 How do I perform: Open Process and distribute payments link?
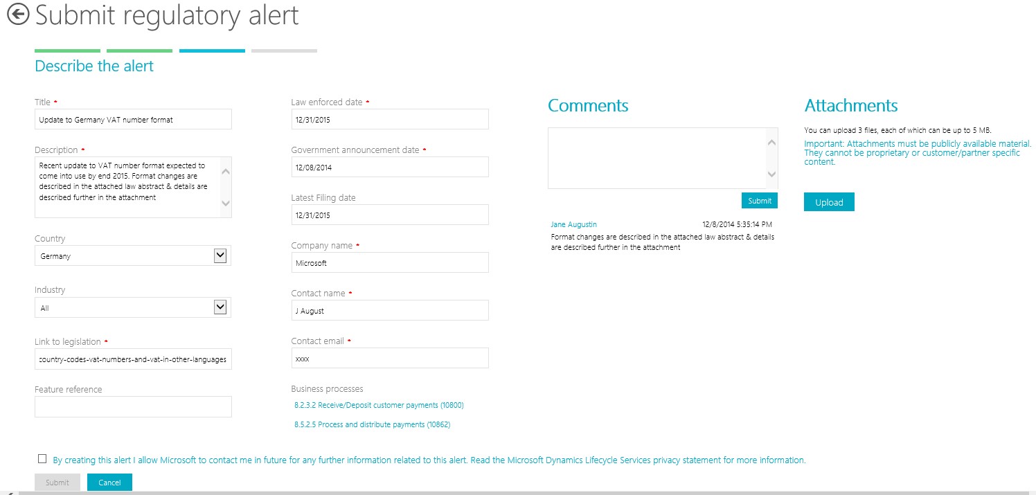click(x=372, y=424)
